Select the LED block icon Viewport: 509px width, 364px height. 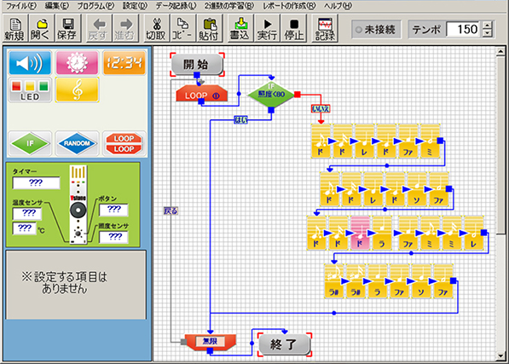30,90
